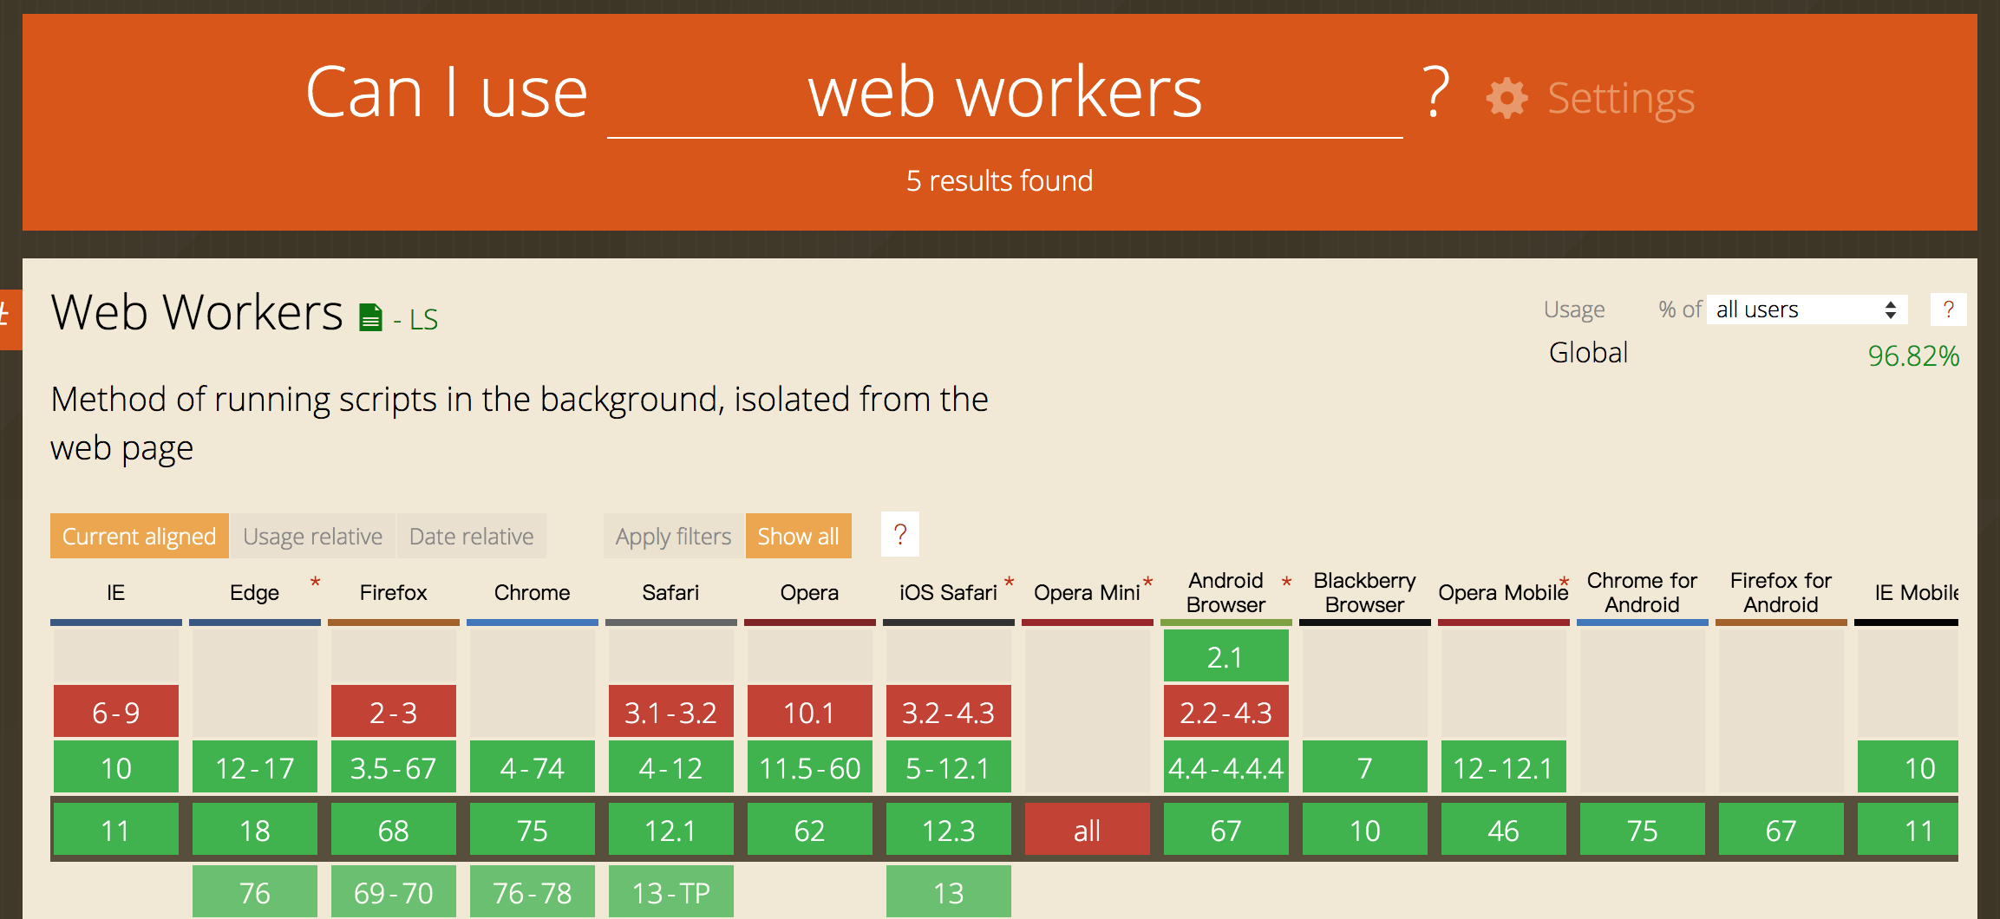
Task: Click the Opera current version 62 cell
Action: point(810,830)
